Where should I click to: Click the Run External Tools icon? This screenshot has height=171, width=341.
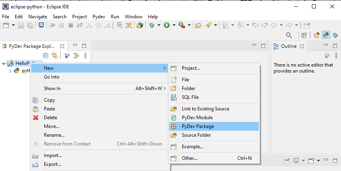[182, 25]
